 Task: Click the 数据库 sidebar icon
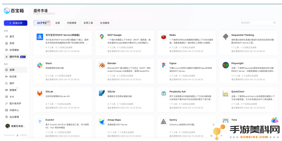coord(7,90)
